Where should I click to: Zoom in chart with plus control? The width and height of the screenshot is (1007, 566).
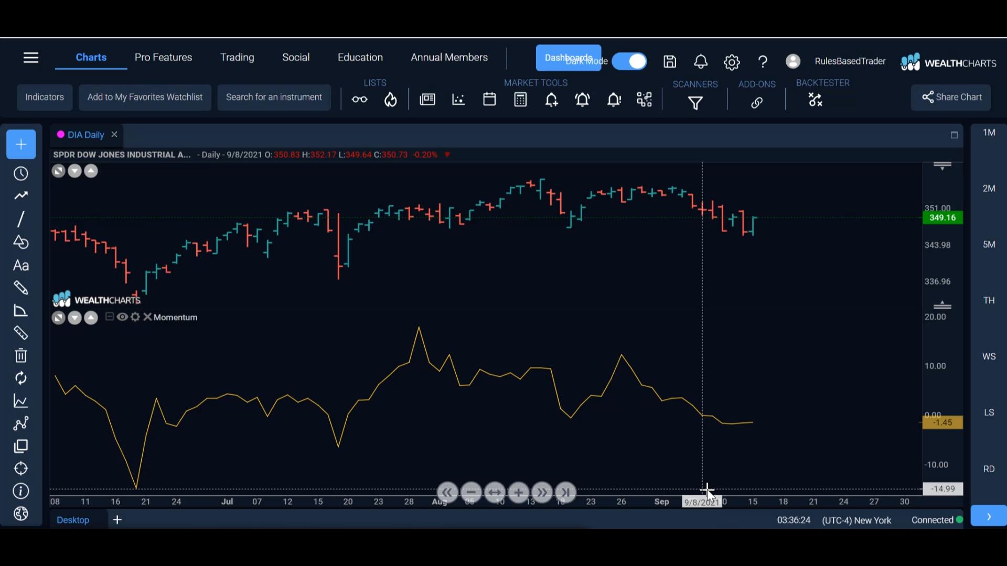tap(518, 492)
